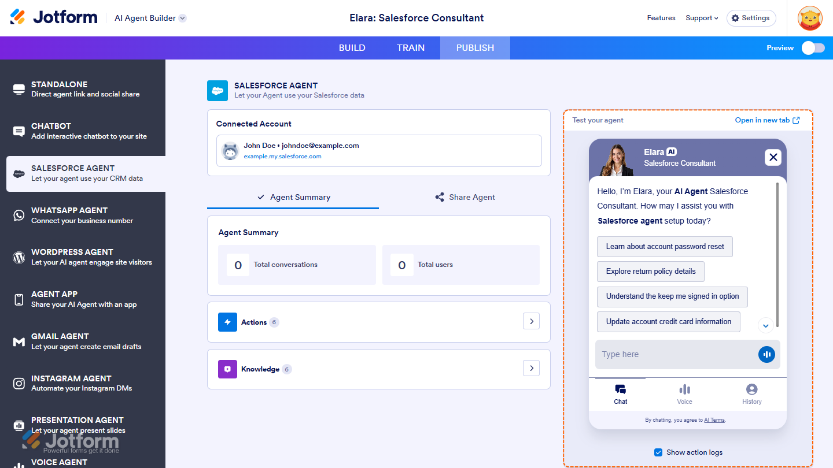The width and height of the screenshot is (833, 468).
Task: Switch to the Voice tab in chat preview
Action: [x=684, y=393]
